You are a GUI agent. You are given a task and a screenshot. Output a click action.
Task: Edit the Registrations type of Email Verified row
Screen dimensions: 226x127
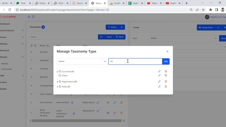coord(98,103)
